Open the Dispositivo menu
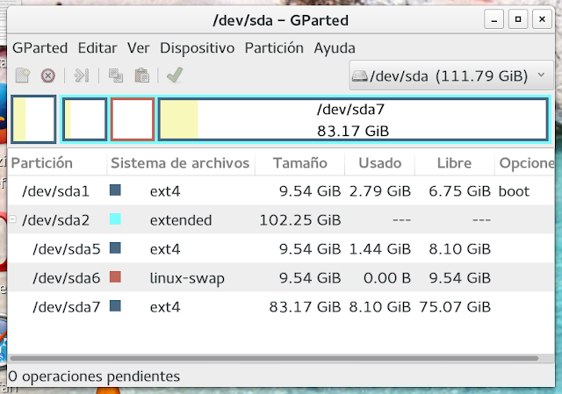 click(197, 48)
